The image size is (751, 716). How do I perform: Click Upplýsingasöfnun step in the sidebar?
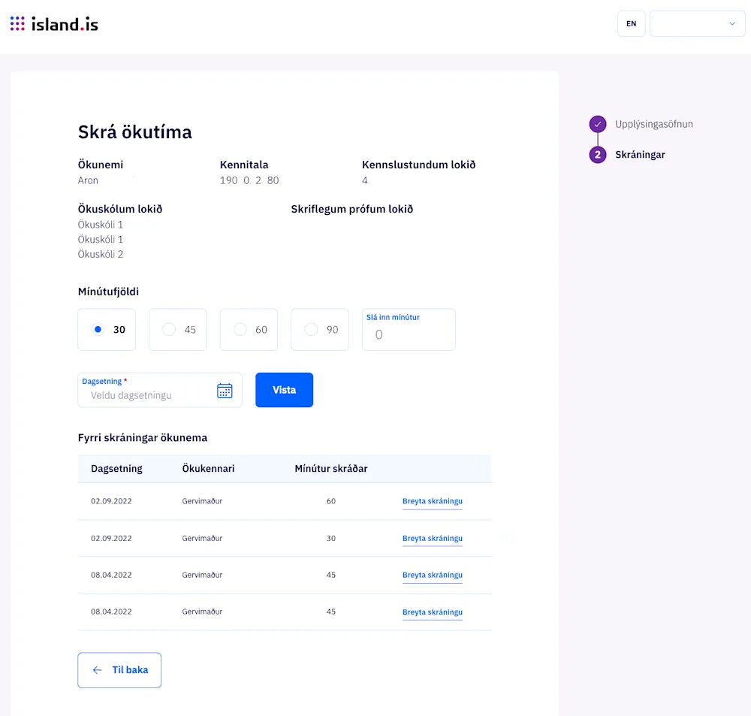654,124
